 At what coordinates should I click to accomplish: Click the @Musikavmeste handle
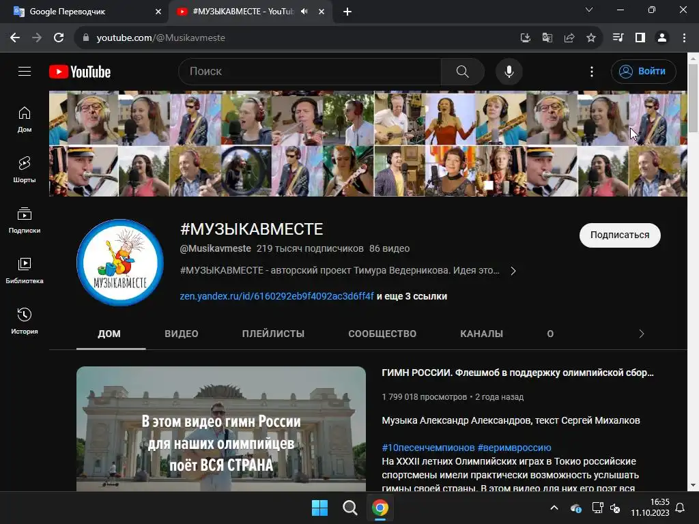215,248
